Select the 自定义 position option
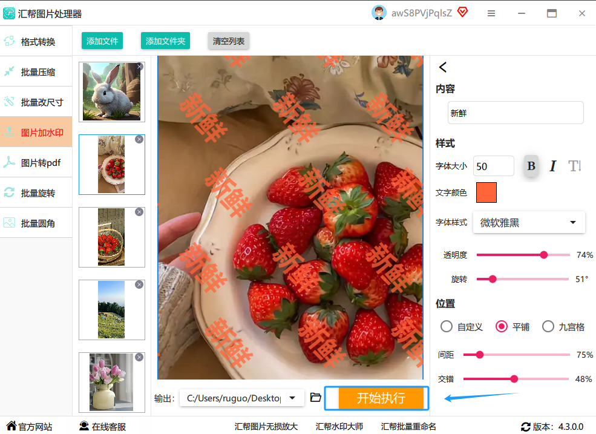 click(447, 327)
